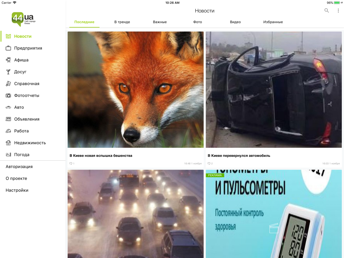
Task: Open the search magnifier icon
Action: point(326,11)
